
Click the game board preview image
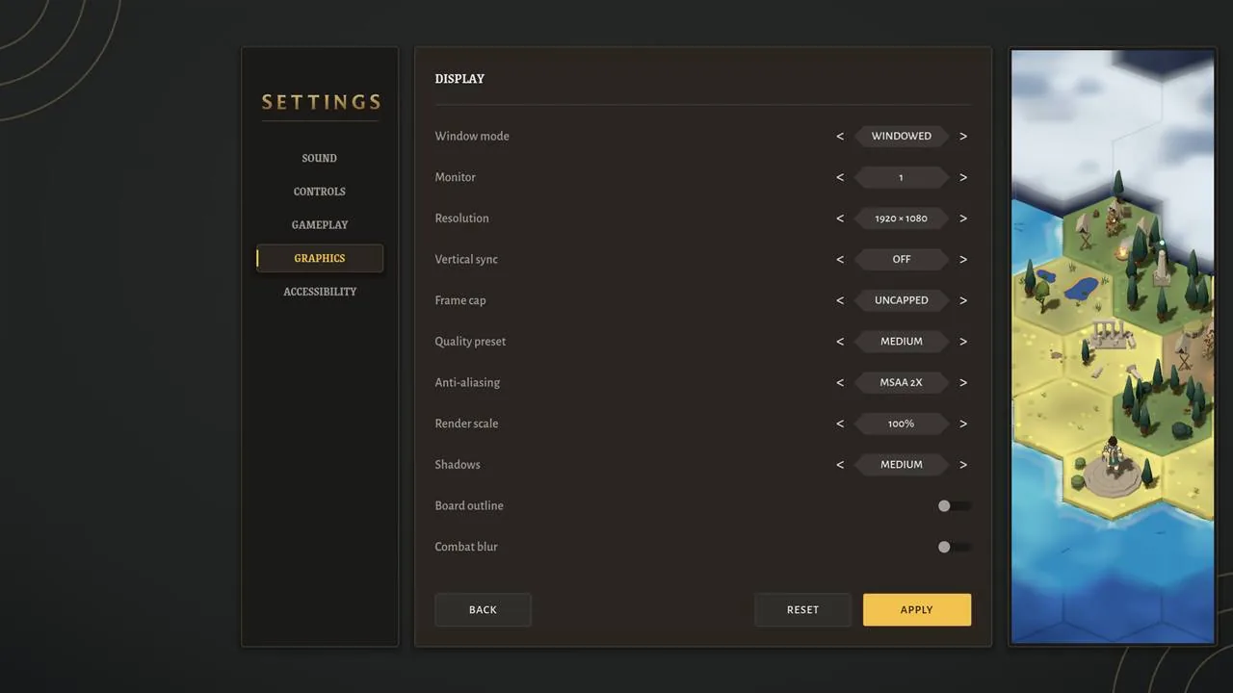1113,346
